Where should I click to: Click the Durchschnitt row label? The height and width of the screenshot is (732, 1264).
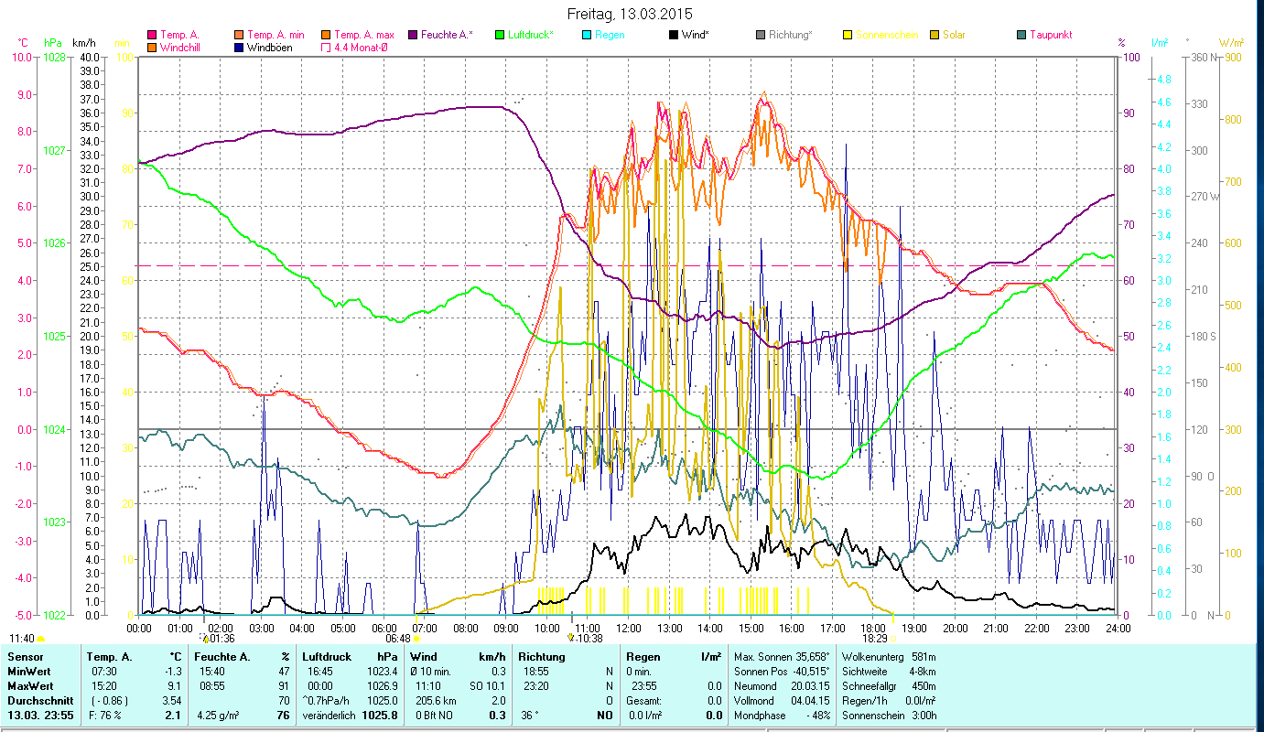[38, 700]
